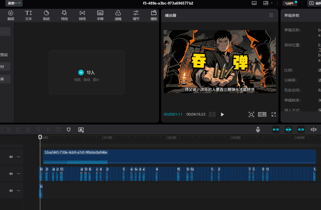Open the 贴纸 (Stickers) panel

click(x=46, y=15)
